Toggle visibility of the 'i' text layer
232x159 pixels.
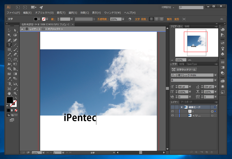click(172, 111)
